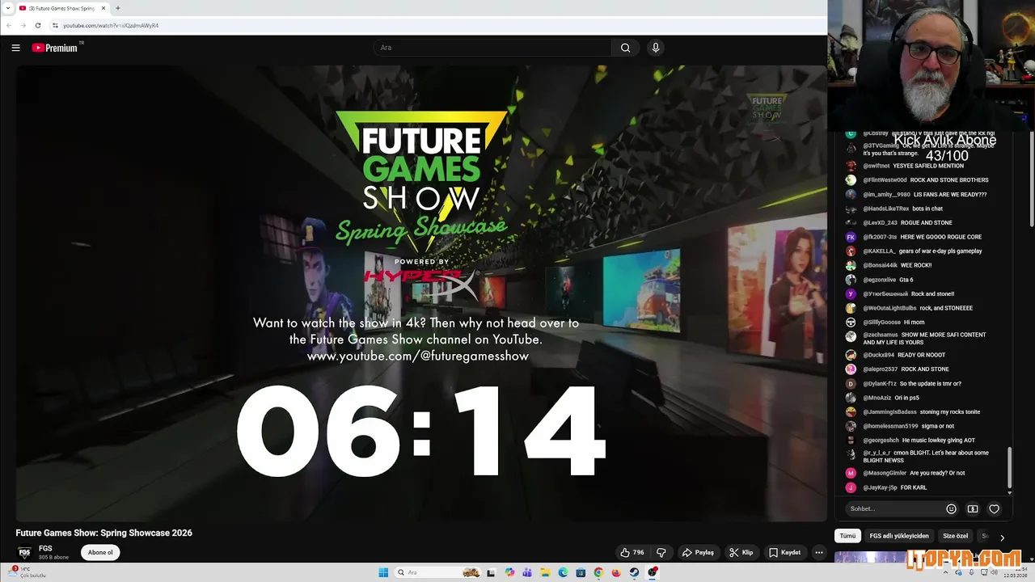Screen dimensions: 1035x582
Task: Open OBS Studio taskbar icon
Action: pyautogui.click(x=653, y=572)
